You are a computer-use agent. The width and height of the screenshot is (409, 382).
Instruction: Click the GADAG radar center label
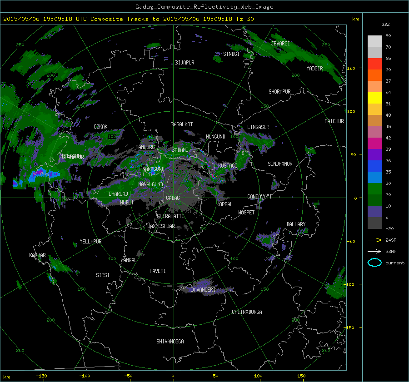[x=173, y=198]
